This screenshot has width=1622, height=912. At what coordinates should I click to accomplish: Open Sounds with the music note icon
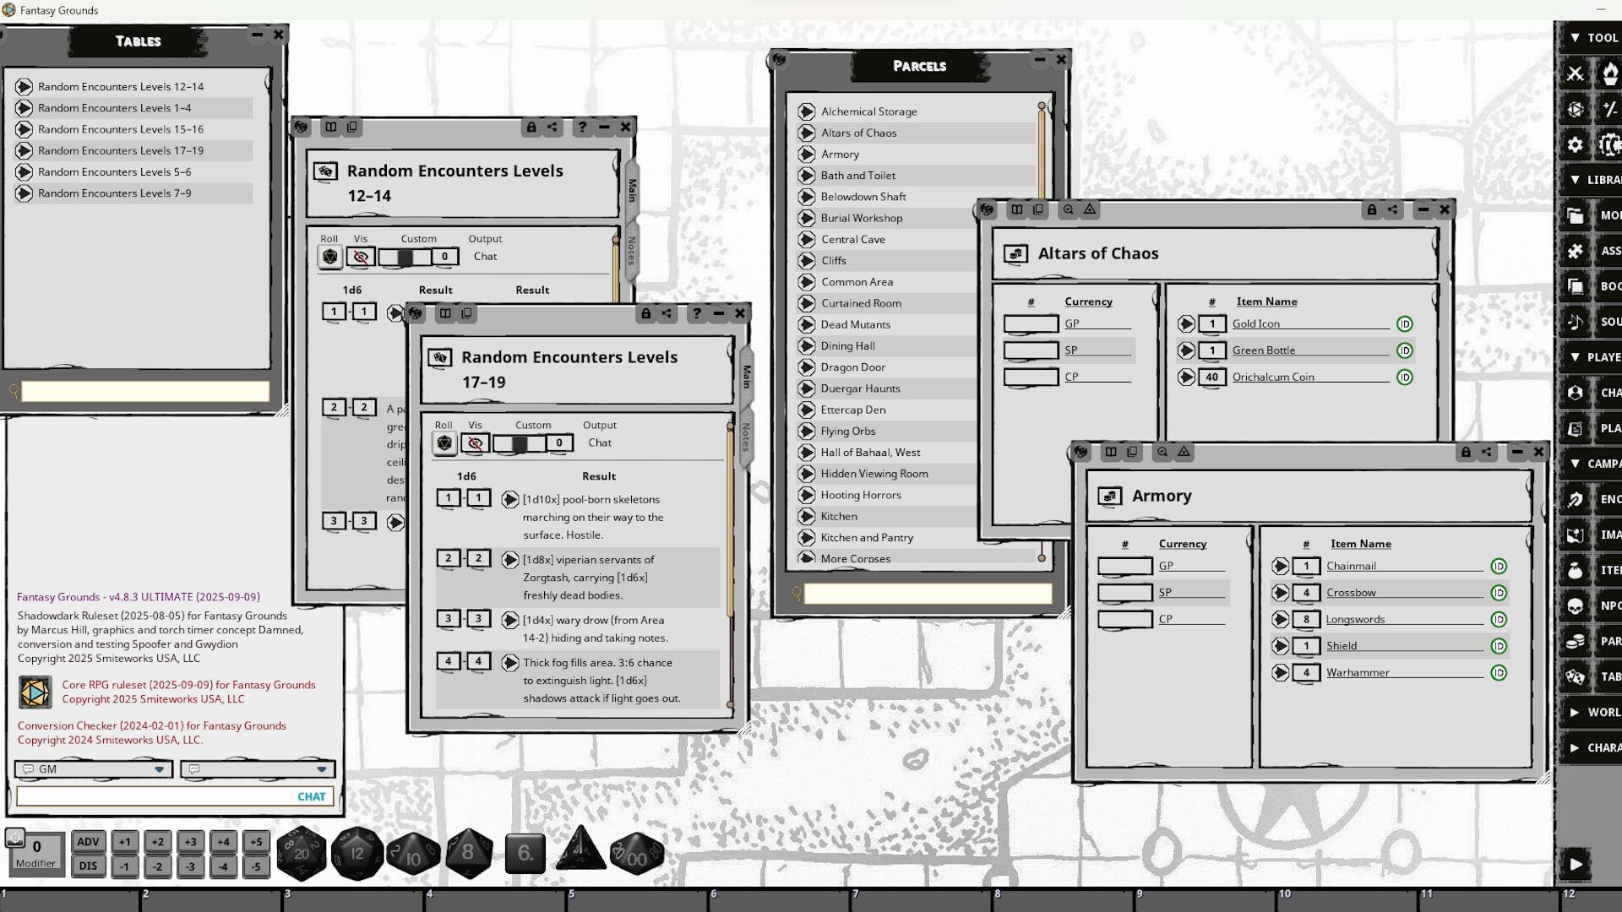coord(1576,322)
